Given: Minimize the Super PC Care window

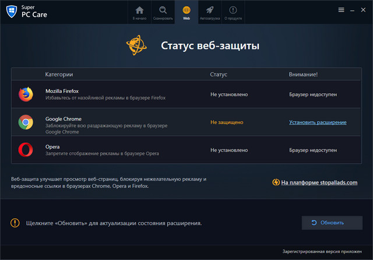Looking at the screenshot, I should click(352, 10).
